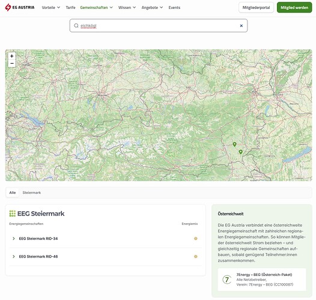Click the Mitglied werden button

pos(294,7)
